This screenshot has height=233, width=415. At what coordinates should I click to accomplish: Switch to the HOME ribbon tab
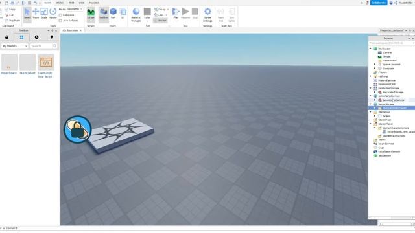coord(47,3)
